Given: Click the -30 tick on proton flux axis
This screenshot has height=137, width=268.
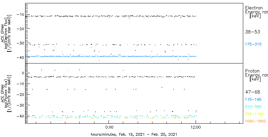Looking at the screenshot, I should click(21, 105).
